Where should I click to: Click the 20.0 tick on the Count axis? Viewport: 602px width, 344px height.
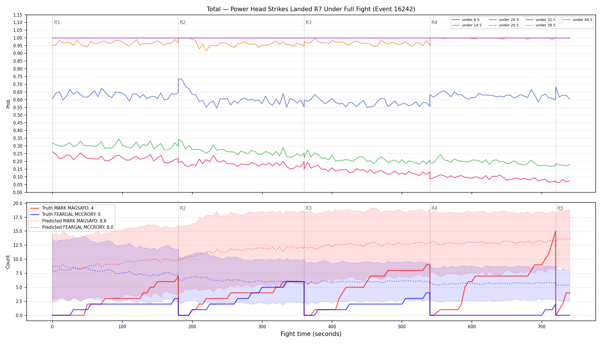click(18, 204)
